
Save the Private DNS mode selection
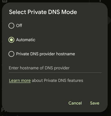tap(95, 103)
